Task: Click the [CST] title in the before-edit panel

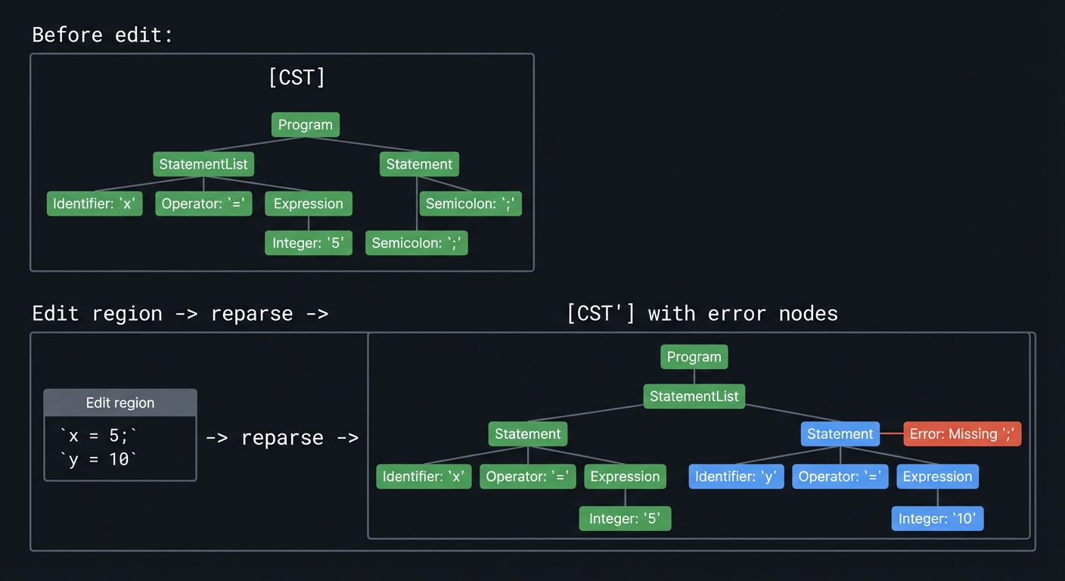Action: click(x=297, y=76)
